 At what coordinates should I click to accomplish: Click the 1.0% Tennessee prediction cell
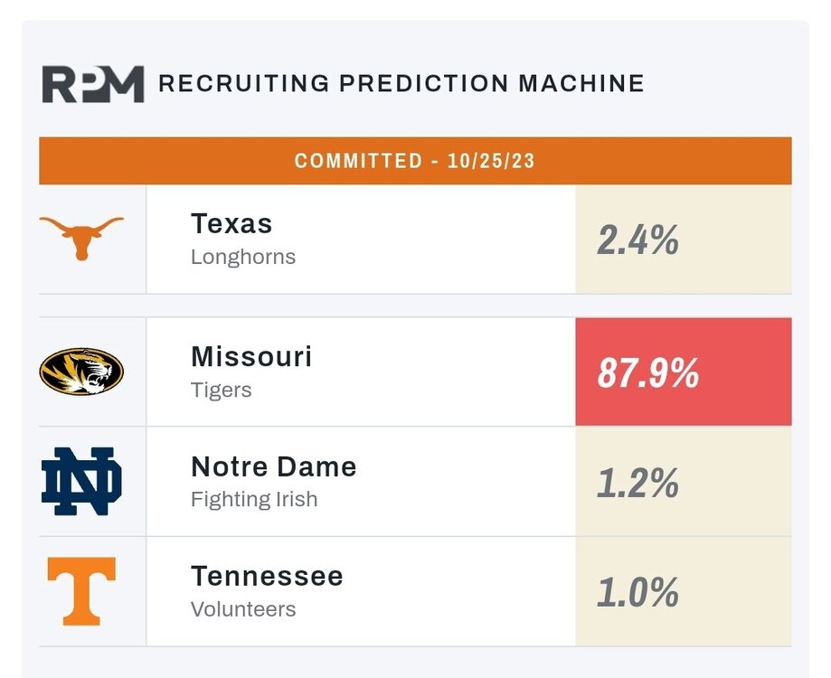(x=683, y=591)
